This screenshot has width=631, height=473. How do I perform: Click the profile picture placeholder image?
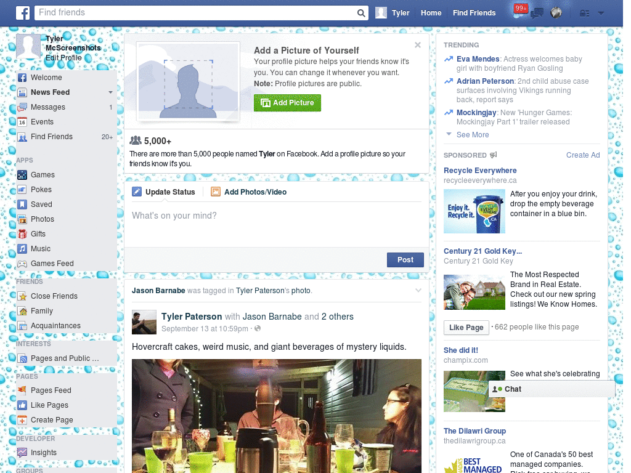click(x=189, y=82)
